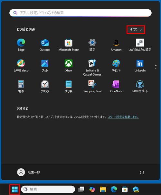Launch the ペイント paint app
161x195 pixels.
[x=116, y=66]
